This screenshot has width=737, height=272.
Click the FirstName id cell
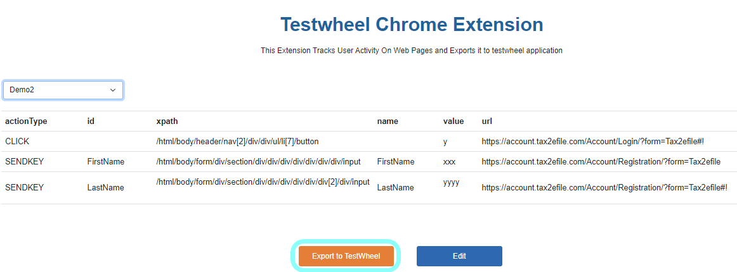click(106, 162)
